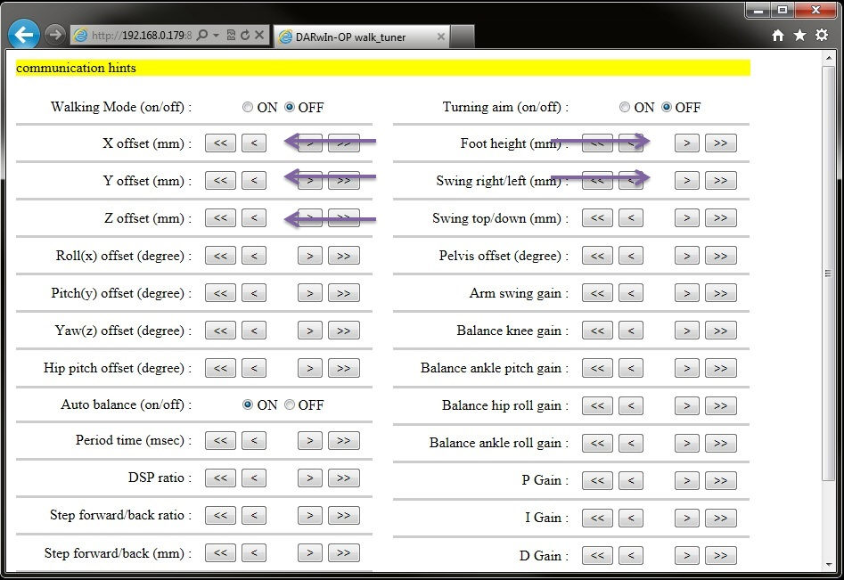Increase Swing right/left by large step (>>)
844x580 pixels.
pyautogui.click(x=721, y=181)
